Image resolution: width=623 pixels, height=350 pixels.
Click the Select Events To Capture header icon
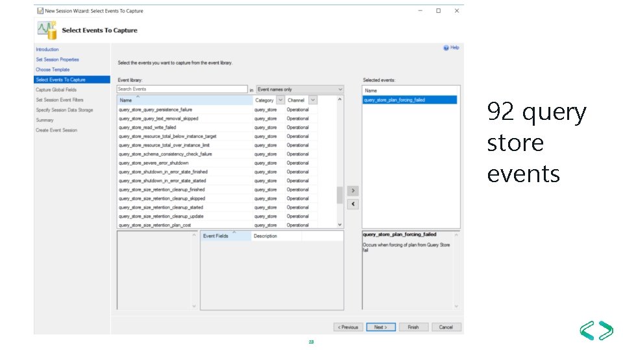[x=47, y=30]
